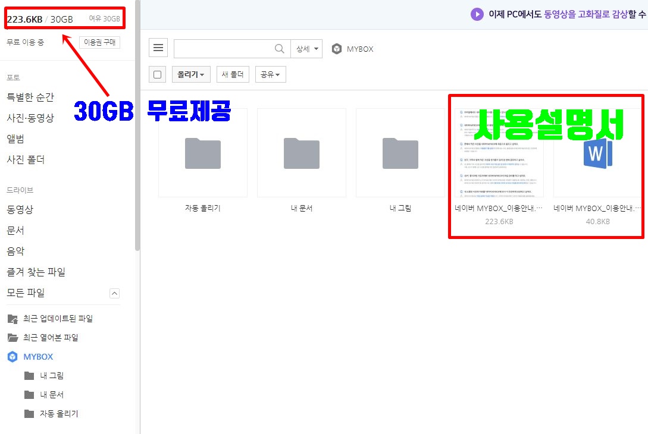Toggle the select-all checkbox
Image resolution: width=648 pixels, height=434 pixels.
(x=157, y=74)
